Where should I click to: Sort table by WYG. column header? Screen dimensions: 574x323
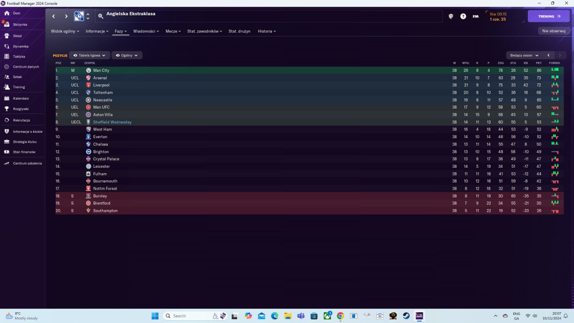pyautogui.click(x=466, y=63)
